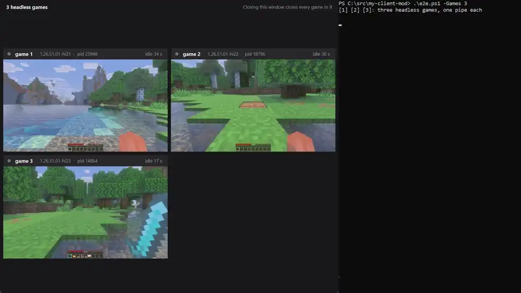
Task: Click version text '1.26.51.01-hi22'
Action: tap(223, 54)
